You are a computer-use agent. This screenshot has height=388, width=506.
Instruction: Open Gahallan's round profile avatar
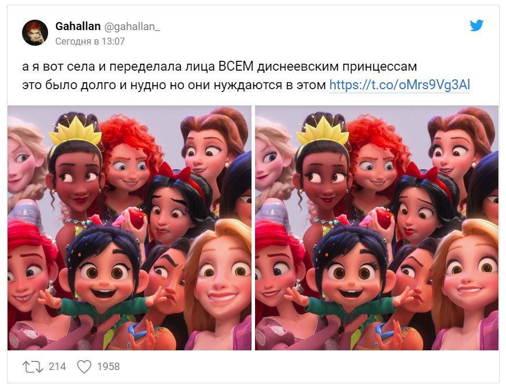tap(35, 32)
